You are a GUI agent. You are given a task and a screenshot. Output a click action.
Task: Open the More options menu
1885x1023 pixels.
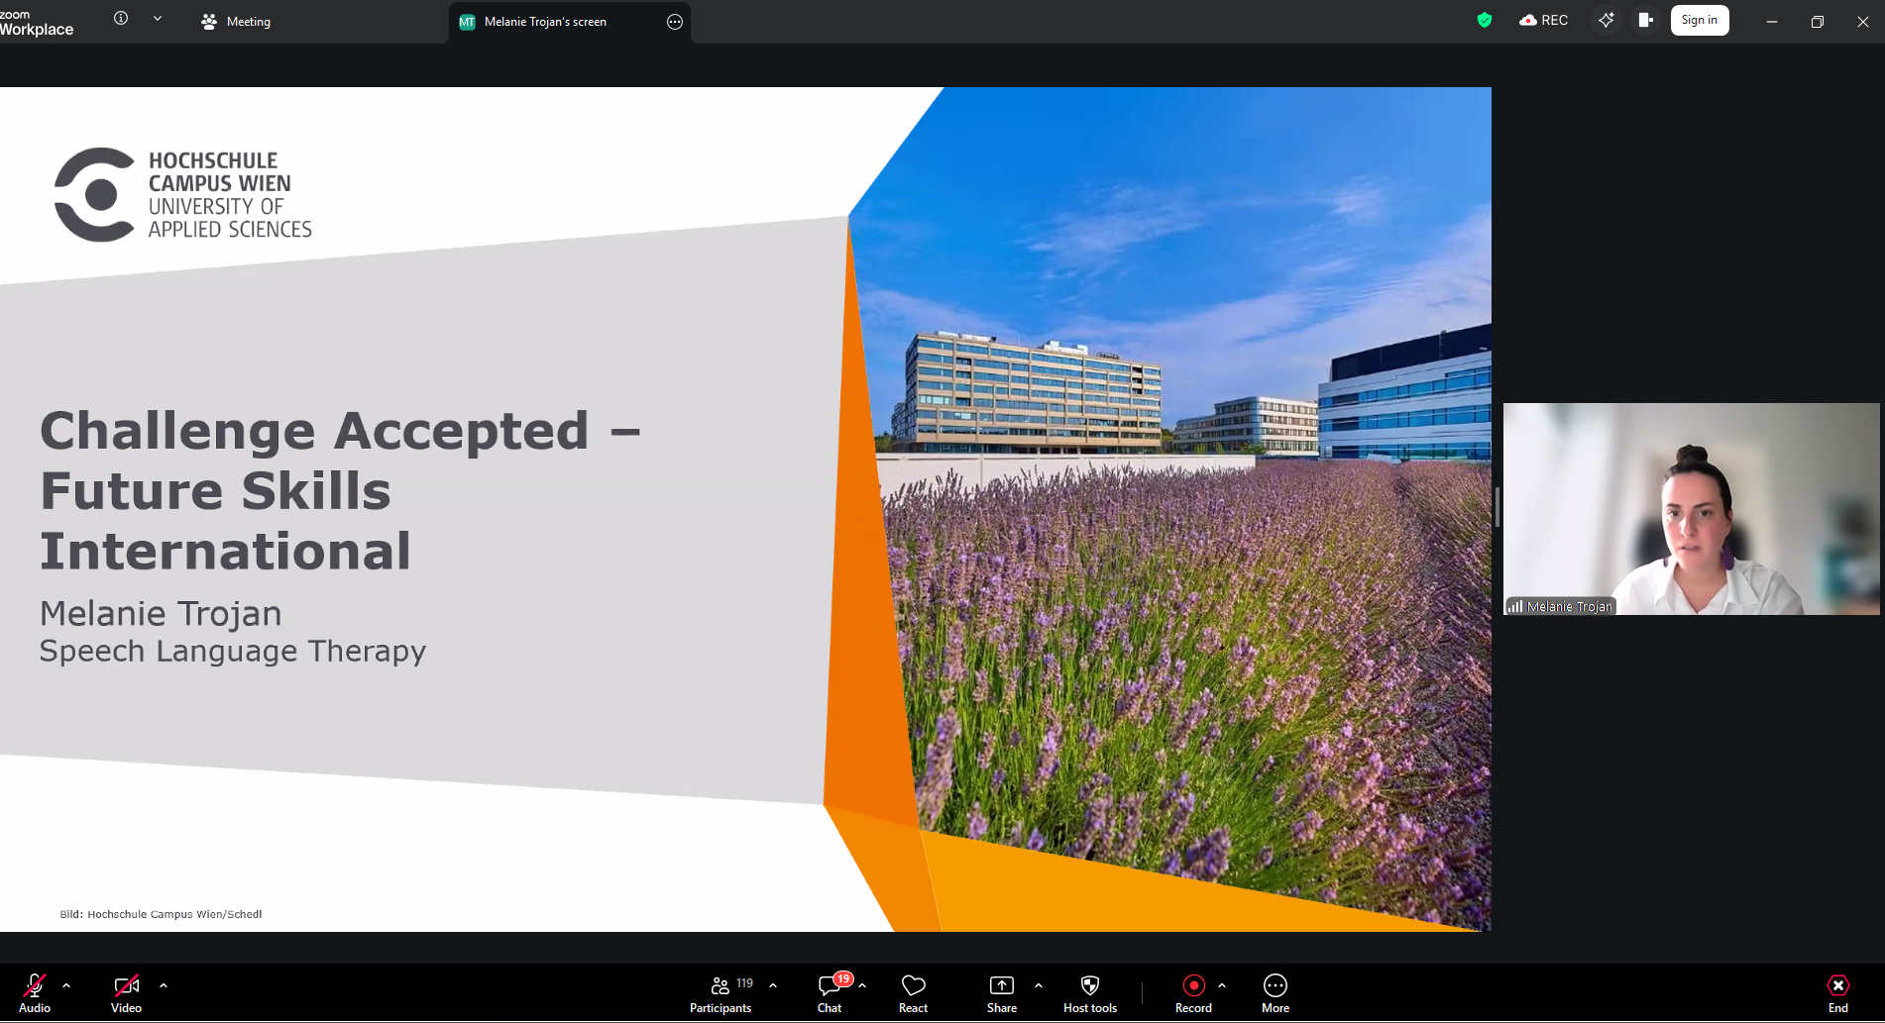(x=1275, y=993)
